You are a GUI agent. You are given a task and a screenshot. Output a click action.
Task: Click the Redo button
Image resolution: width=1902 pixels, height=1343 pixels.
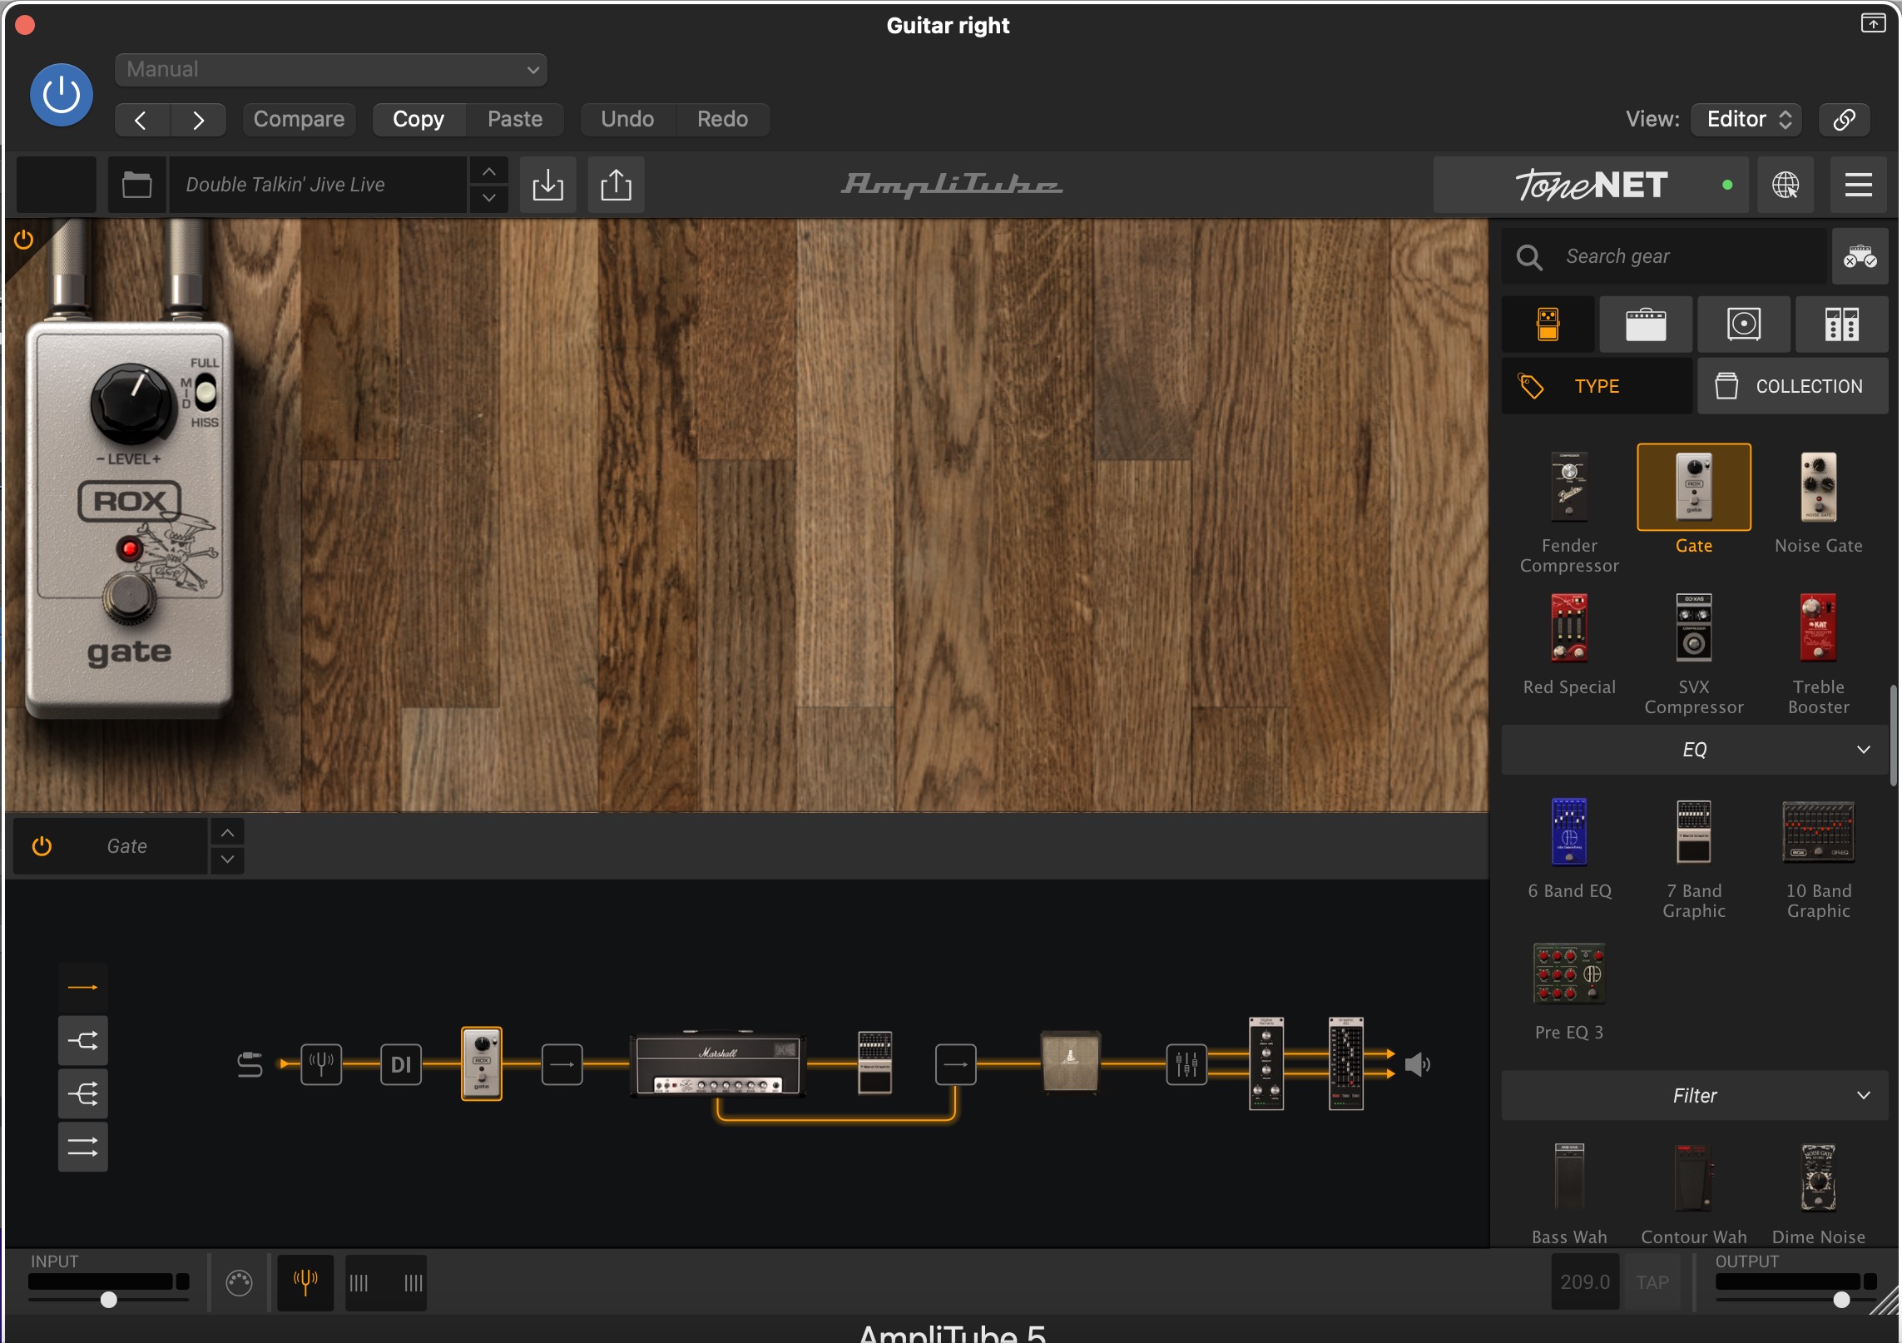(x=722, y=120)
